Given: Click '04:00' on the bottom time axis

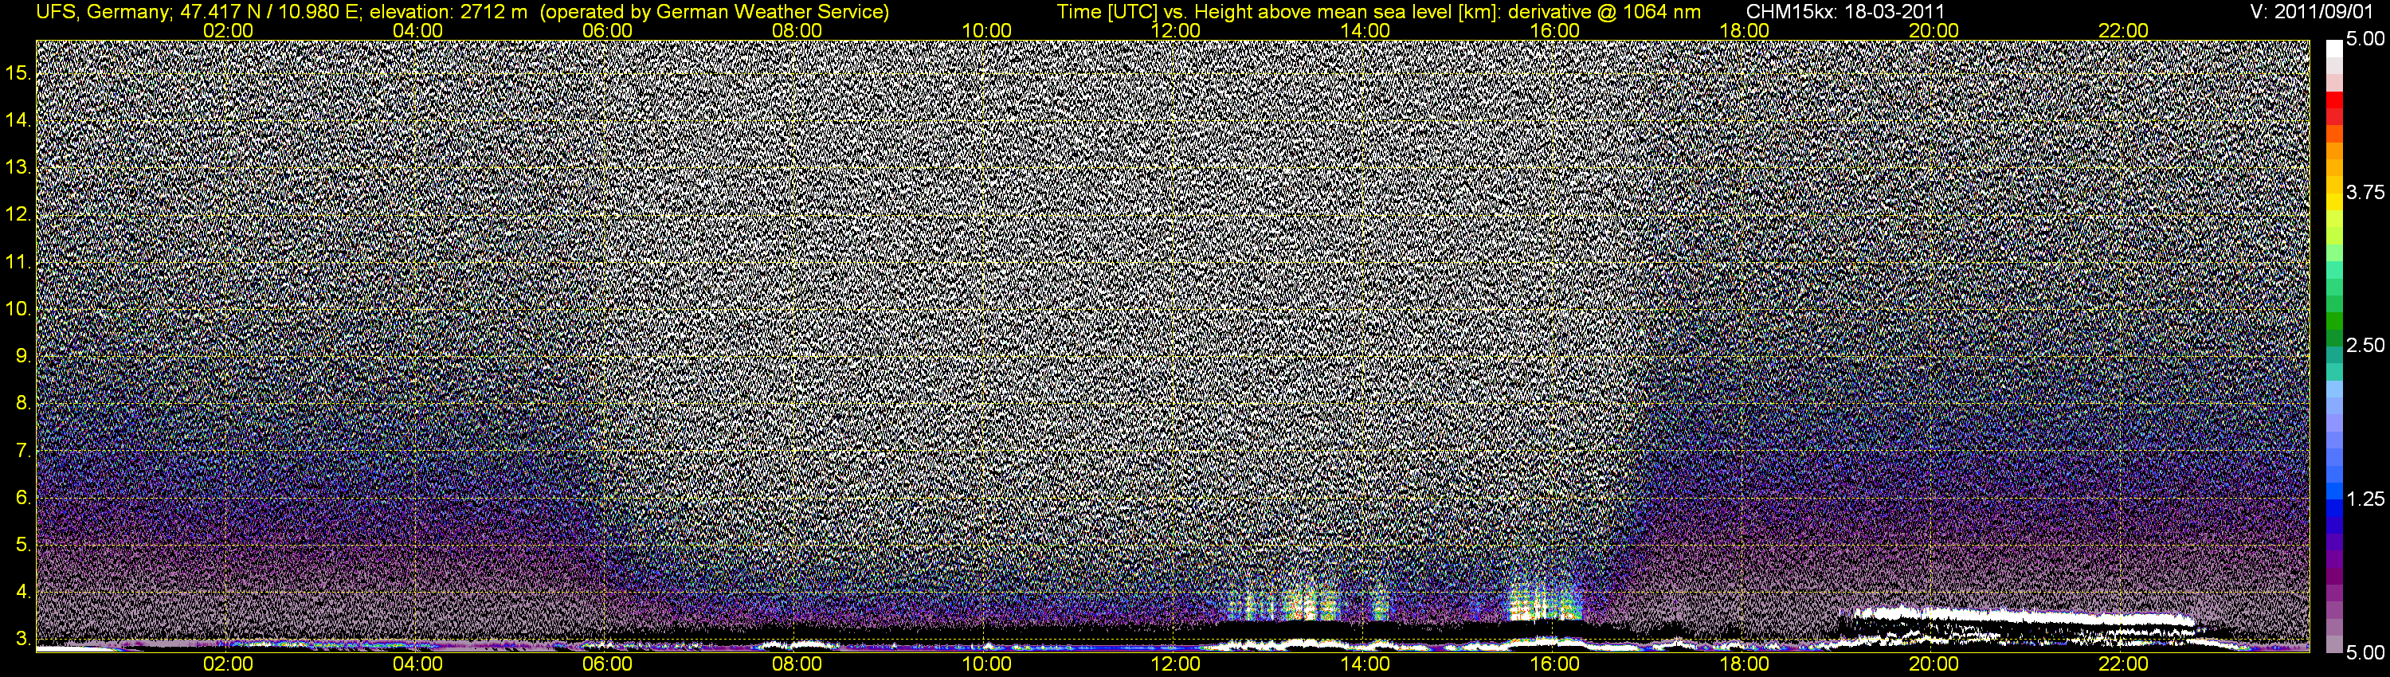Looking at the screenshot, I should click(x=417, y=664).
